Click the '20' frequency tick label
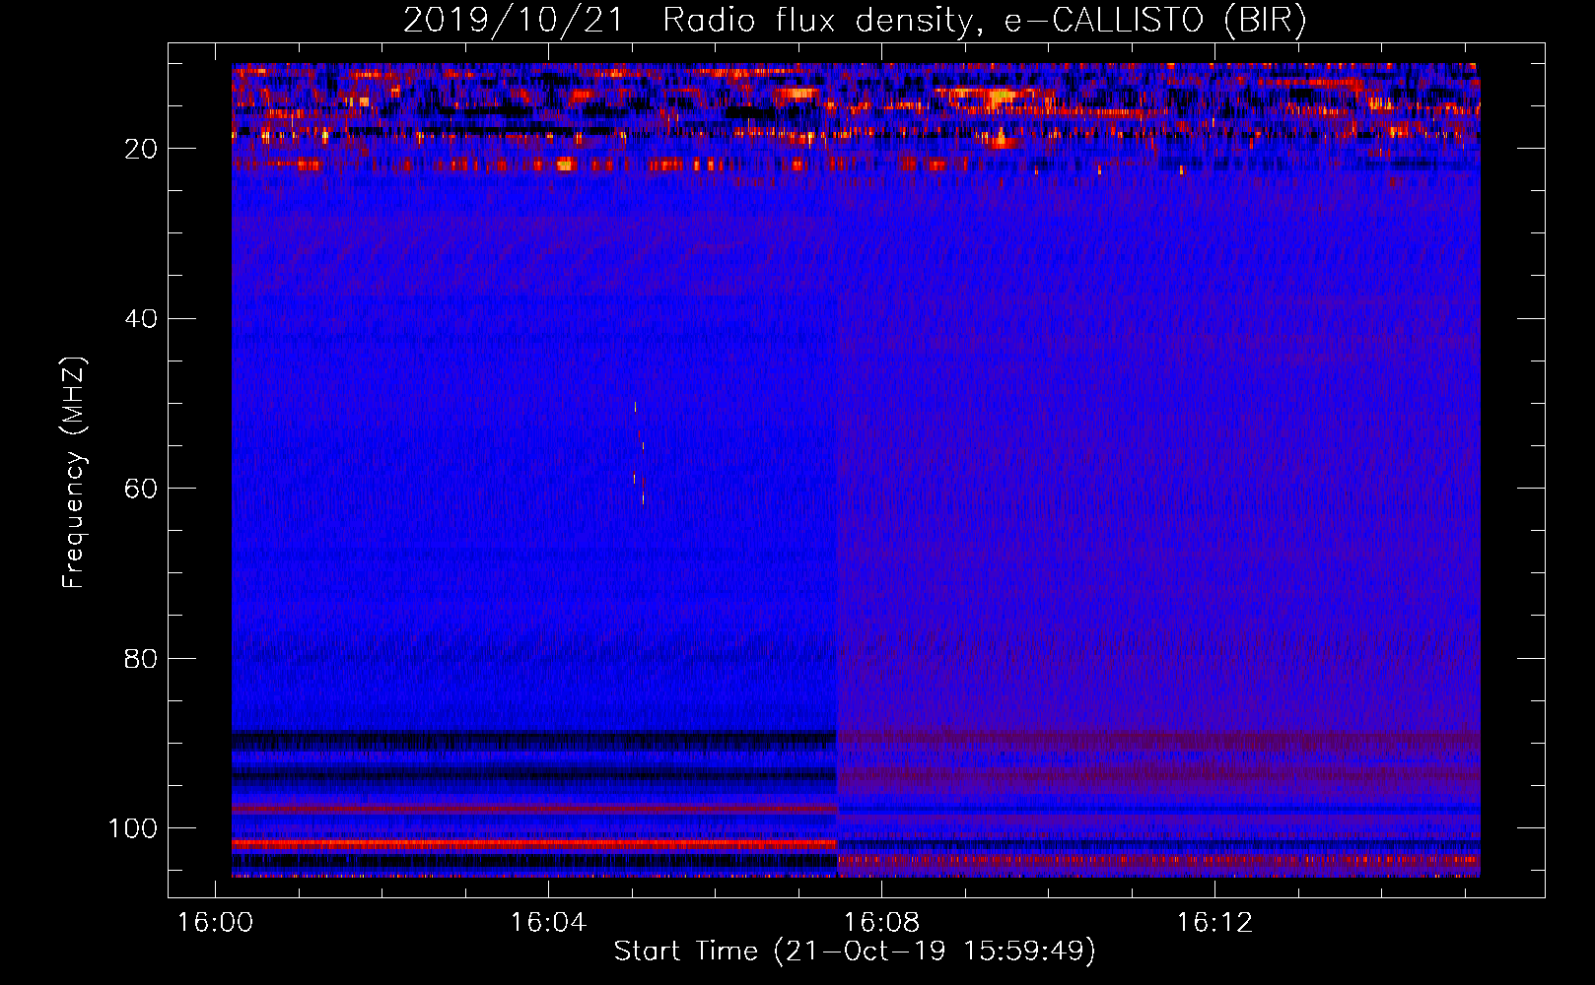This screenshot has width=1595, height=985. coord(142,149)
